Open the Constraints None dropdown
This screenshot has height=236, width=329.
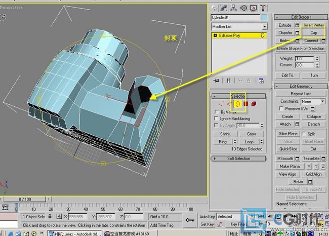[322, 102]
